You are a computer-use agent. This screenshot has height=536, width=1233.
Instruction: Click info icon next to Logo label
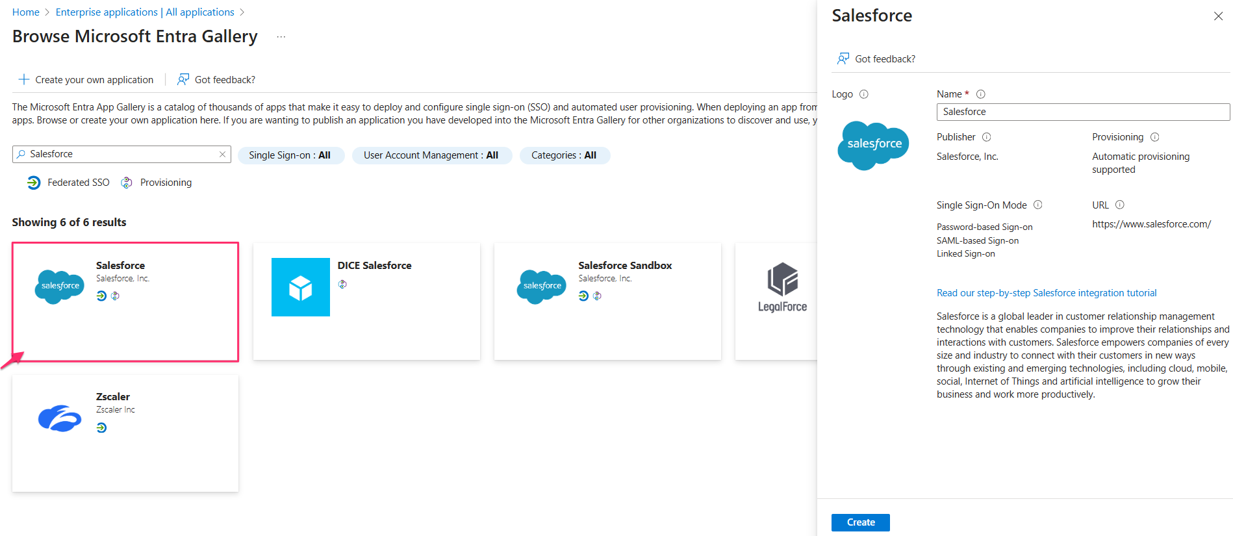coord(864,94)
